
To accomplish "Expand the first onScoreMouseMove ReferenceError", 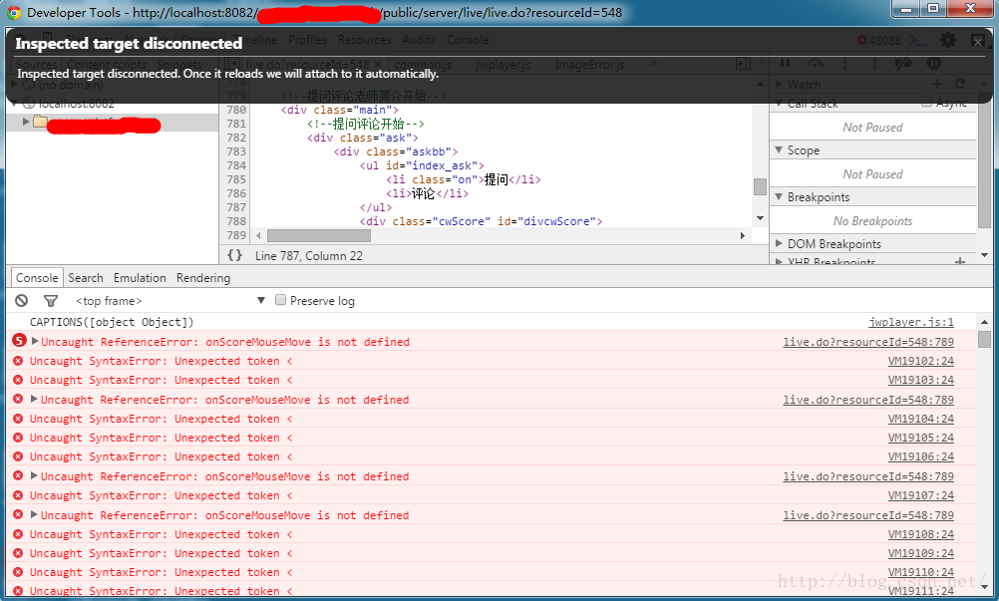I will (x=35, y=341).
